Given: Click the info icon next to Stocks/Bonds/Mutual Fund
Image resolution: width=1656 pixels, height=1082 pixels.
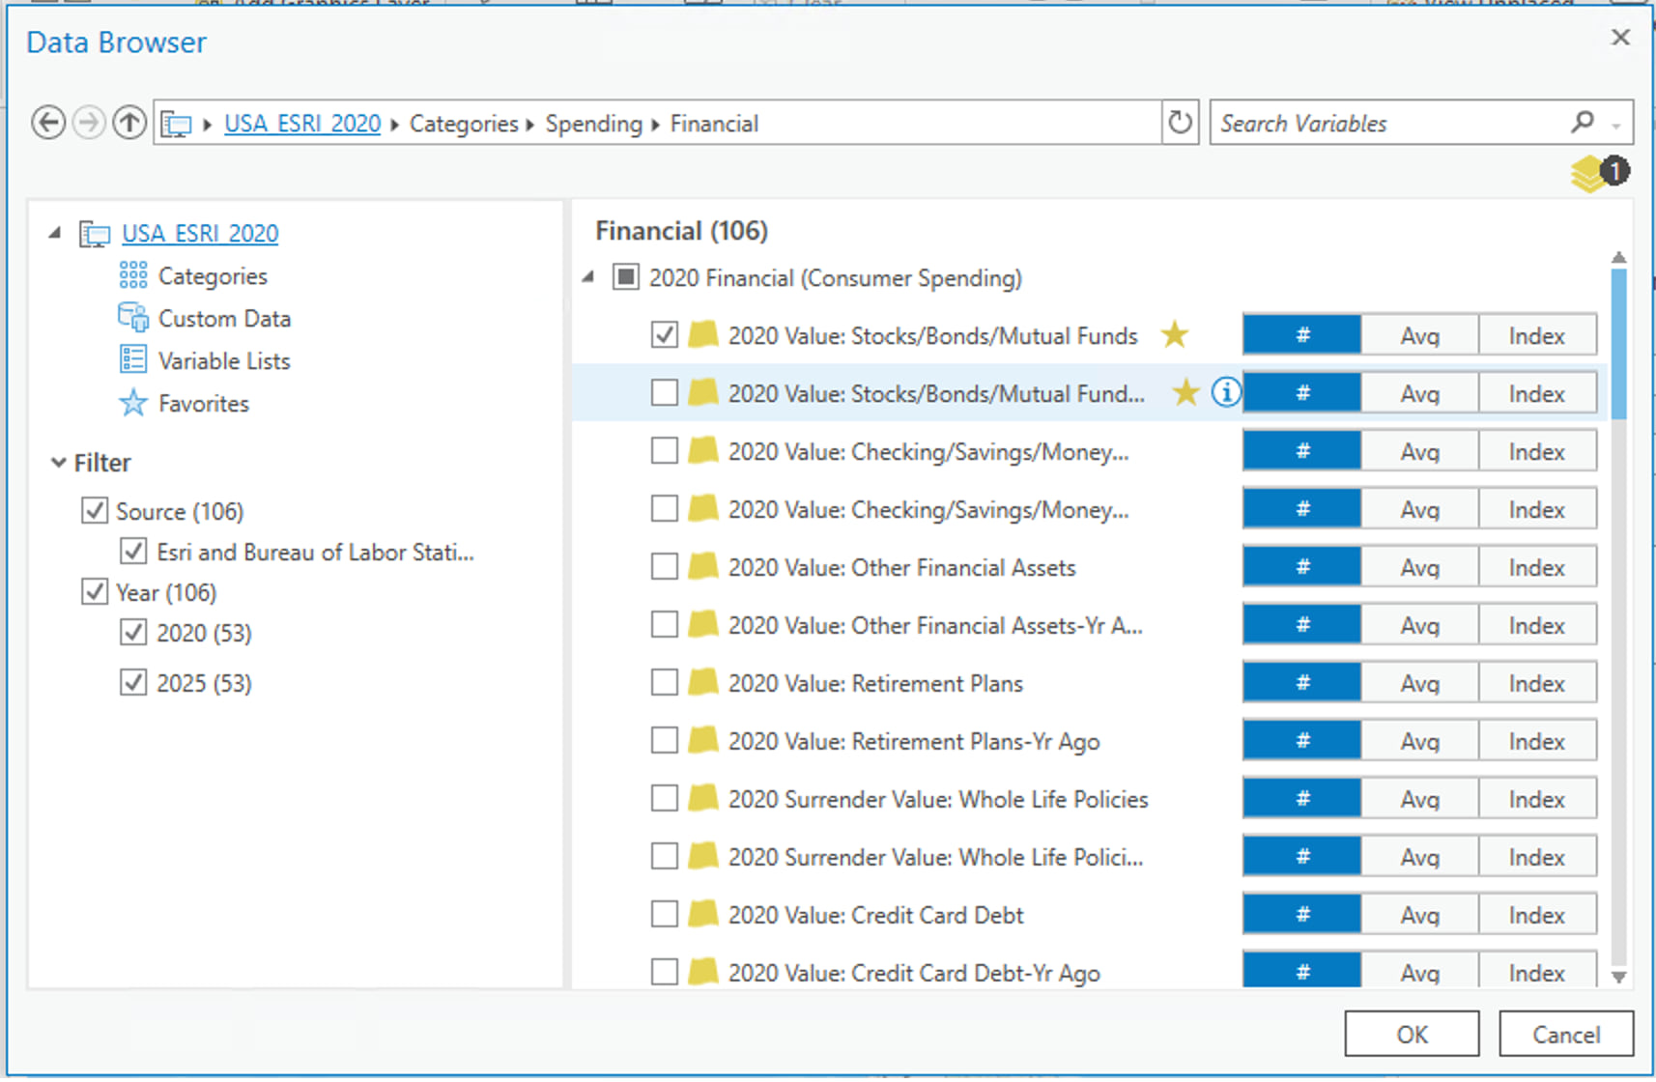Looking at the screenshot, I should tap(1225, 393).
